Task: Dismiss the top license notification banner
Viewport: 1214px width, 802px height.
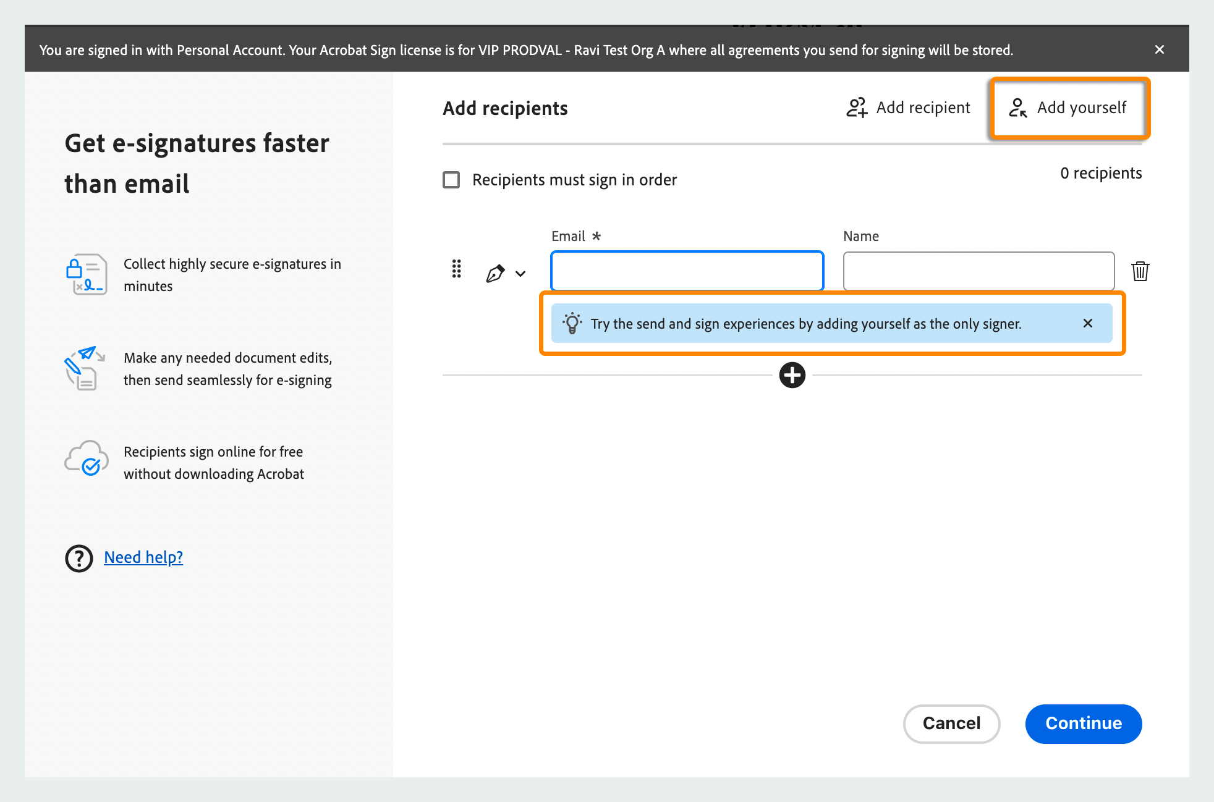Action: pos(1159,49)
